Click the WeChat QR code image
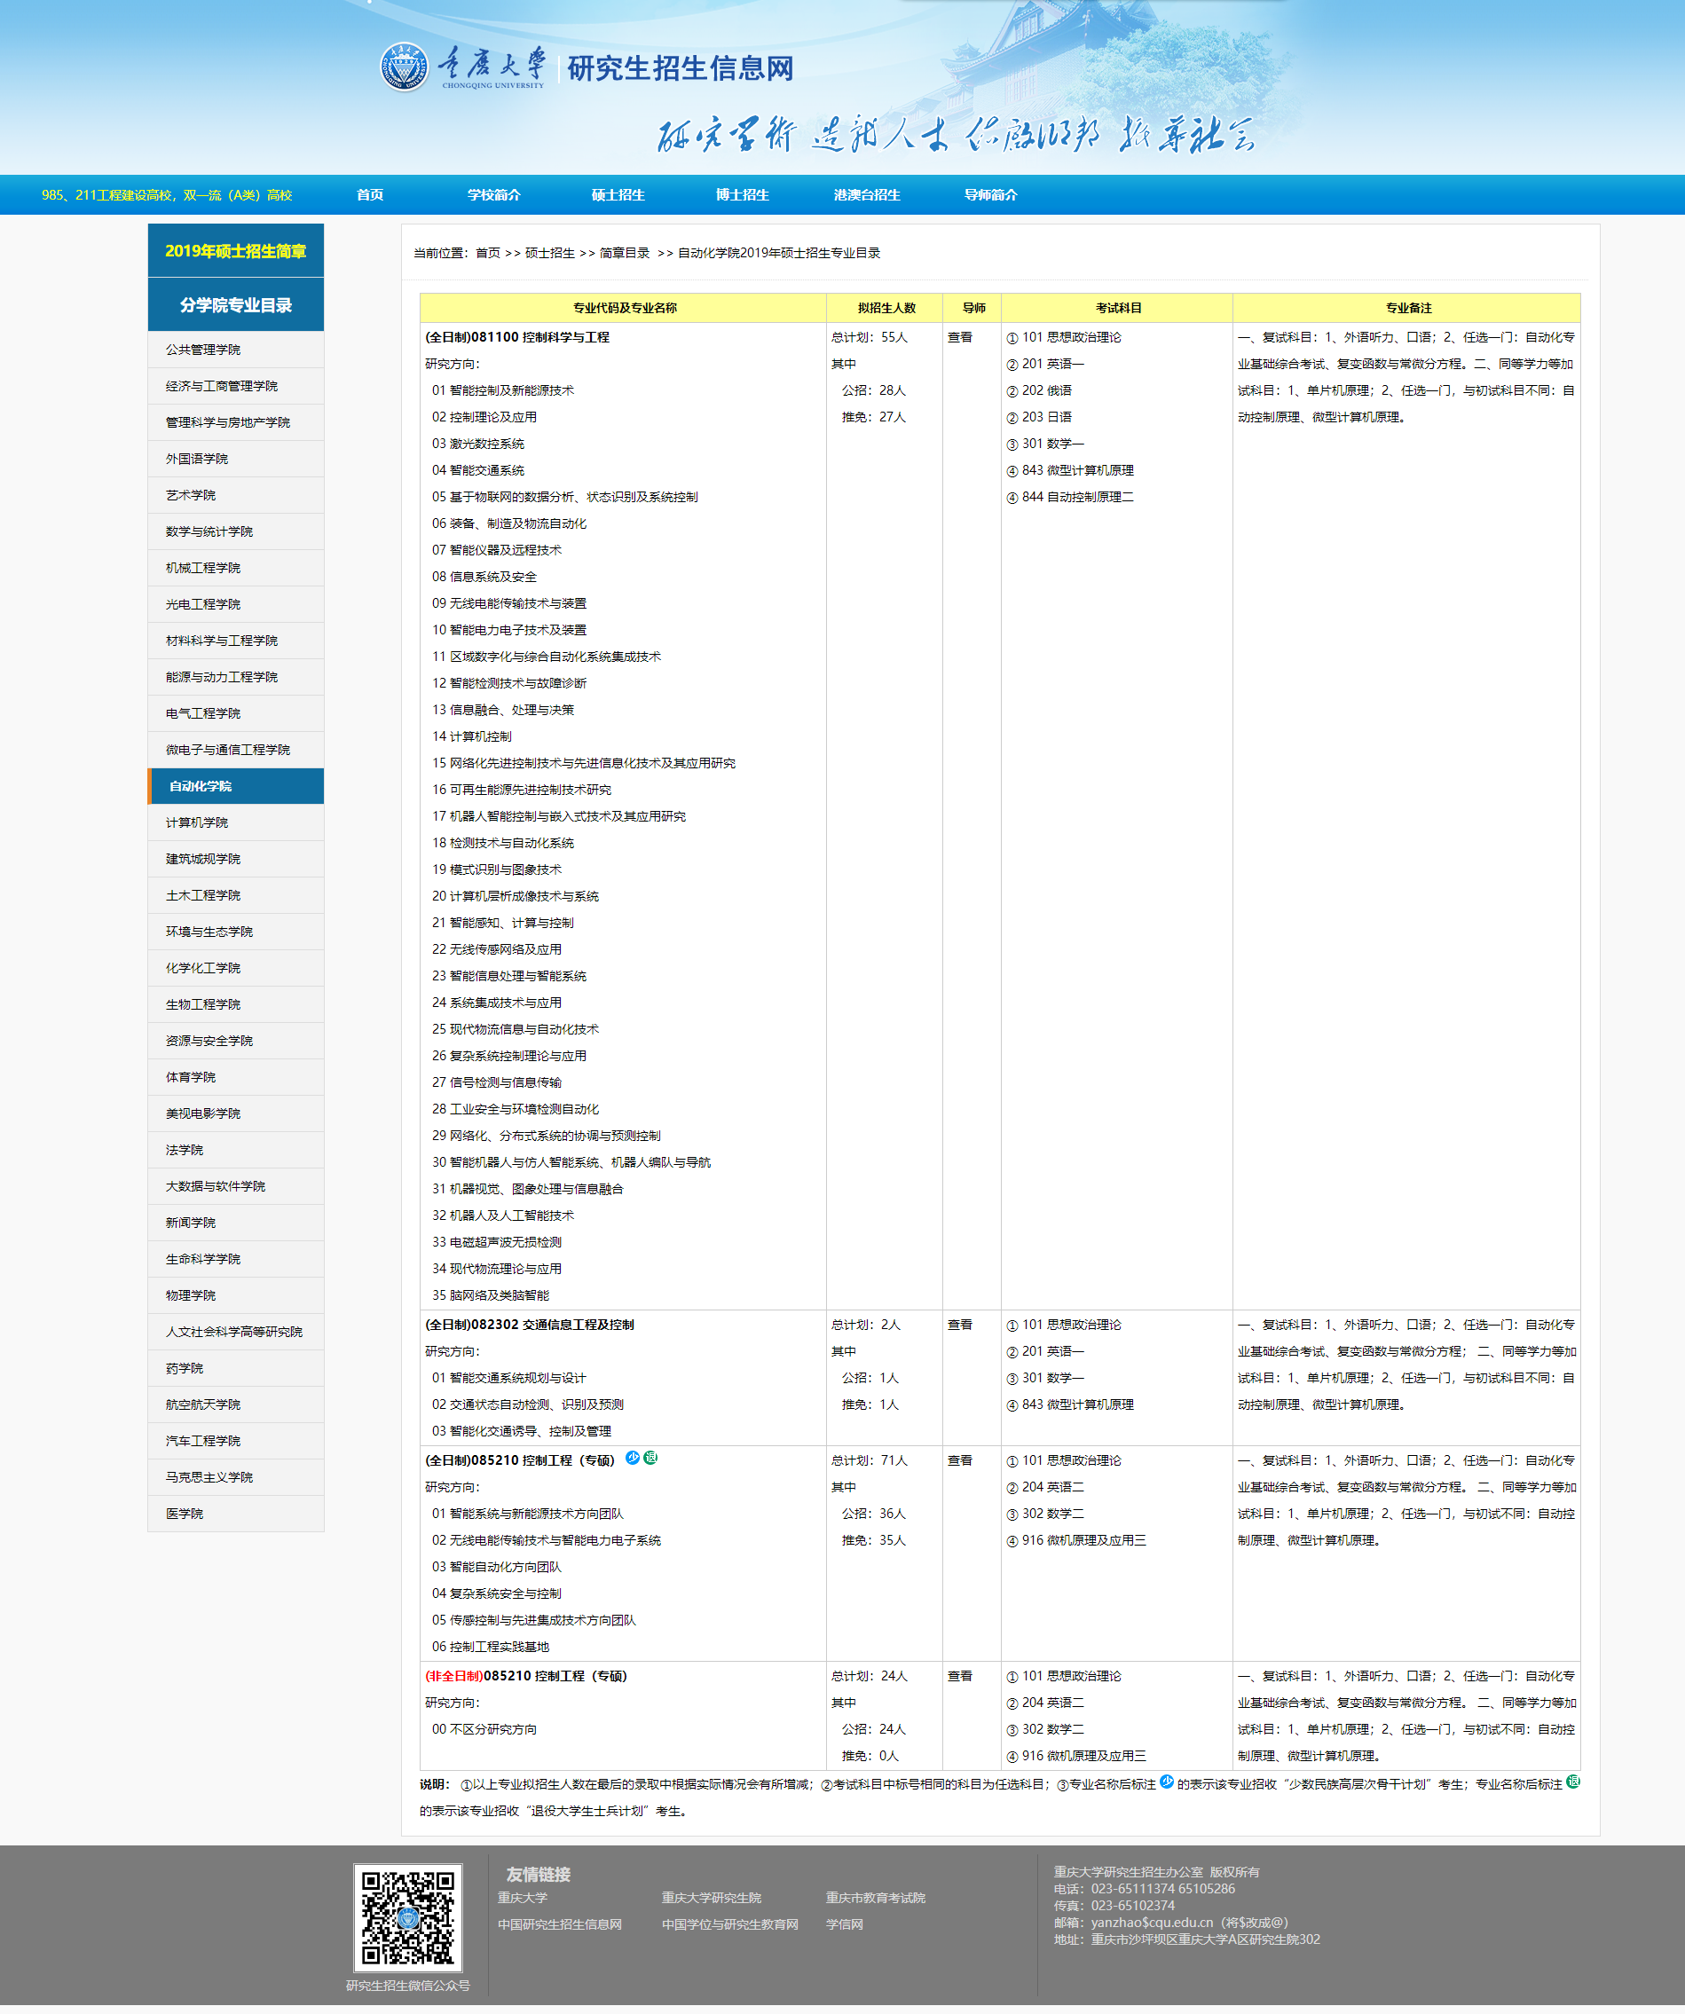Screen dimensions: 1685x2014 tap(407, 1917)
